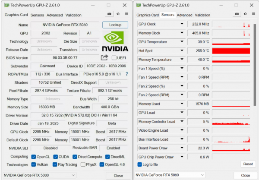Open Bus Interface Load dropdown arrow
This screenshot has height=180, width=259.
182,139
